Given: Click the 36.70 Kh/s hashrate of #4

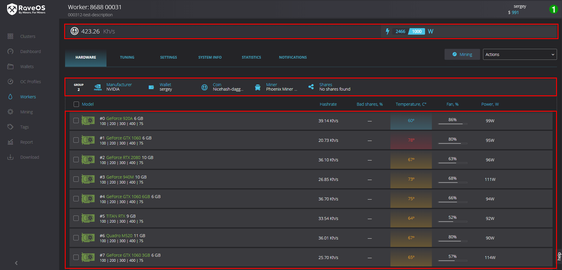Looking at the screenshot, I should (x=328, y=199).
